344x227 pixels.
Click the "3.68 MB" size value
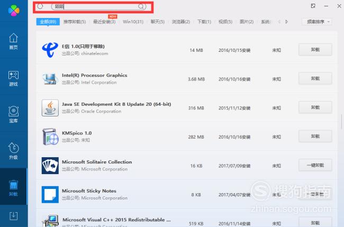coord(196,79)
